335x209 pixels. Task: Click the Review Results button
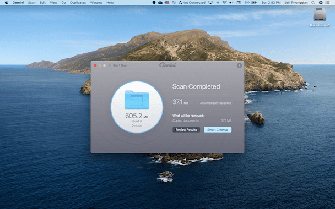[x=186, y=130]
